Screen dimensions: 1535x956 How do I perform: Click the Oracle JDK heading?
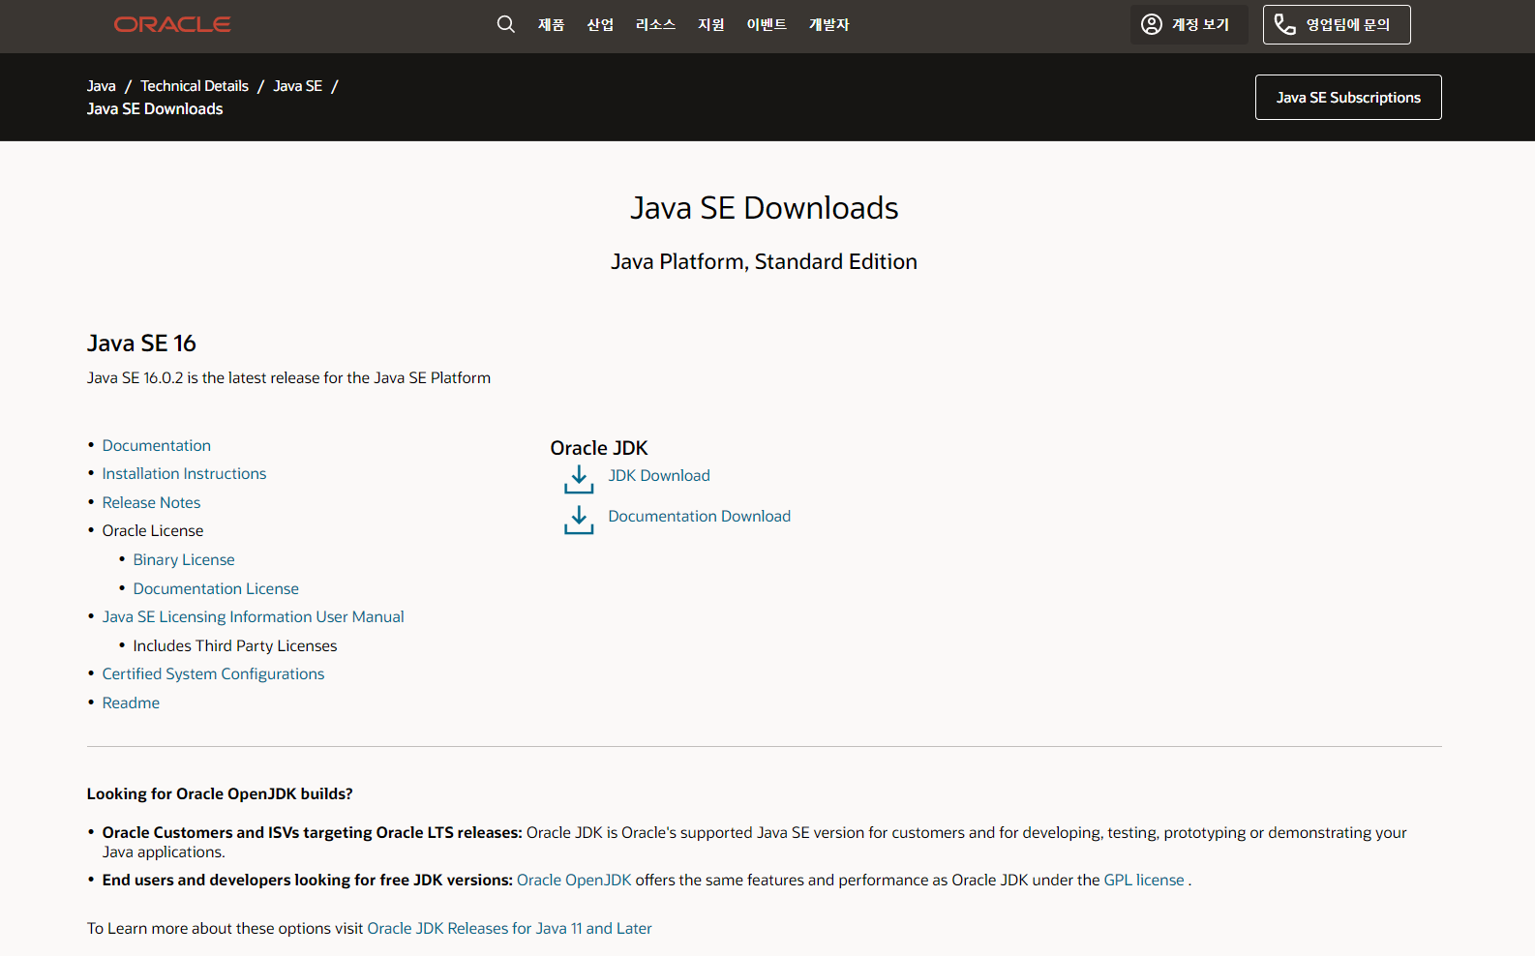click(599, 448)
